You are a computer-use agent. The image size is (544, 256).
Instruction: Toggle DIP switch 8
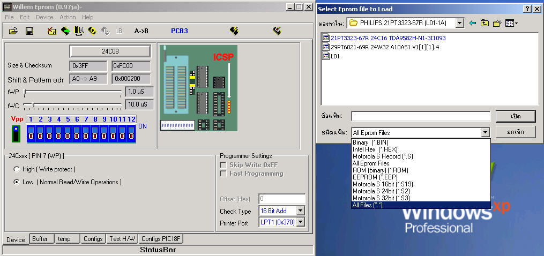(x=95, y=134)
